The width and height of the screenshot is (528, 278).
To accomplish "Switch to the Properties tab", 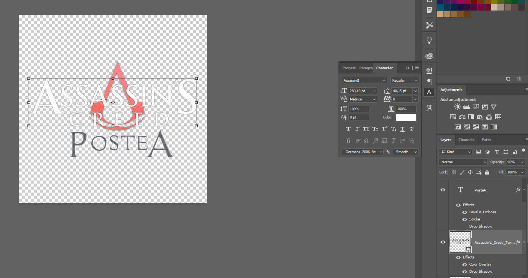I will (349, 68).
